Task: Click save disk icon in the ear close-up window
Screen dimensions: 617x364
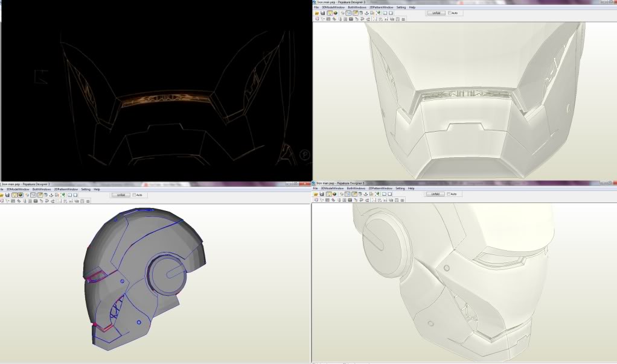Action: click(322, 194)
